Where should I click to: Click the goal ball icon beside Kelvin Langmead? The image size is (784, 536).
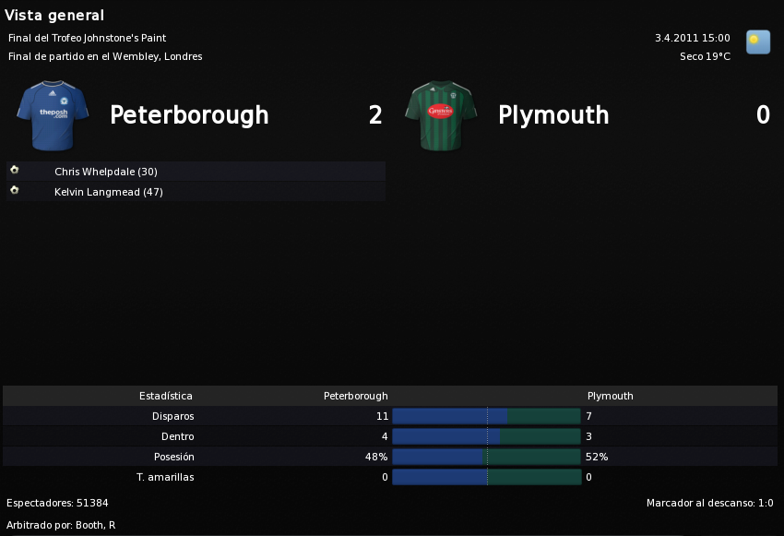pos(15,190)
